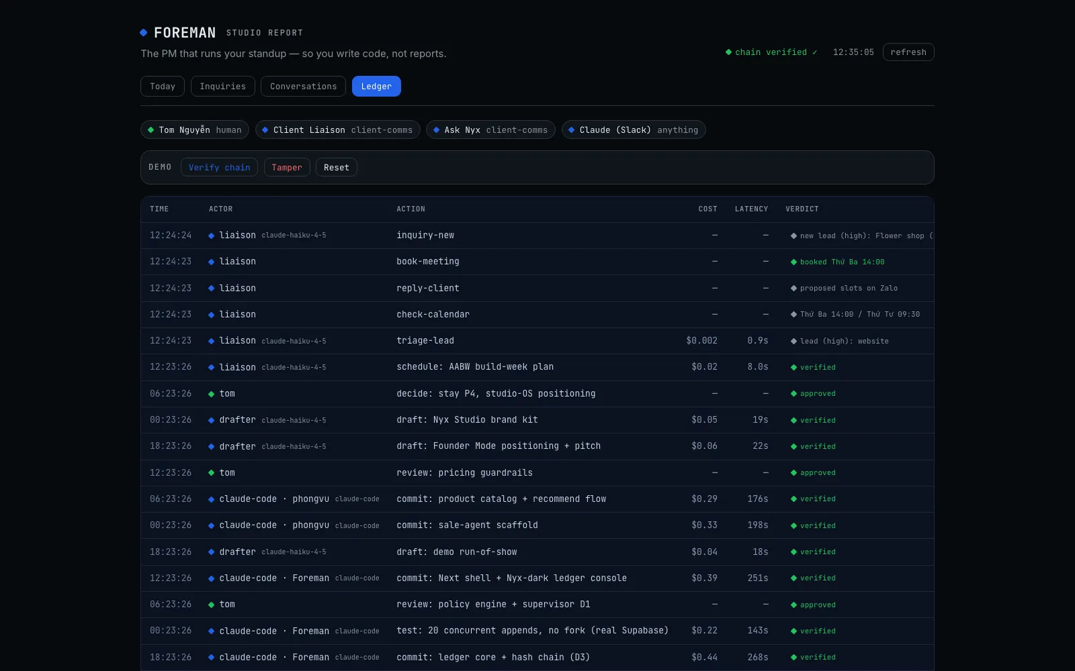Select the Tom Nguyễn human actor chip

[195, 130]
